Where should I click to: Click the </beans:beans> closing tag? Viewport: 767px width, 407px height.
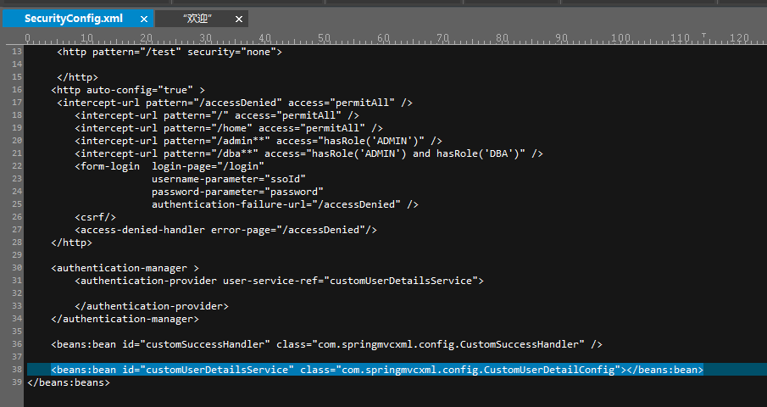(x=69, y=382)
